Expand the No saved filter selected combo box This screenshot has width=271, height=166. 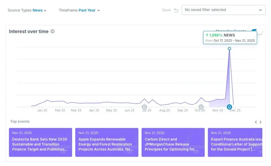(x=224, y=10)
